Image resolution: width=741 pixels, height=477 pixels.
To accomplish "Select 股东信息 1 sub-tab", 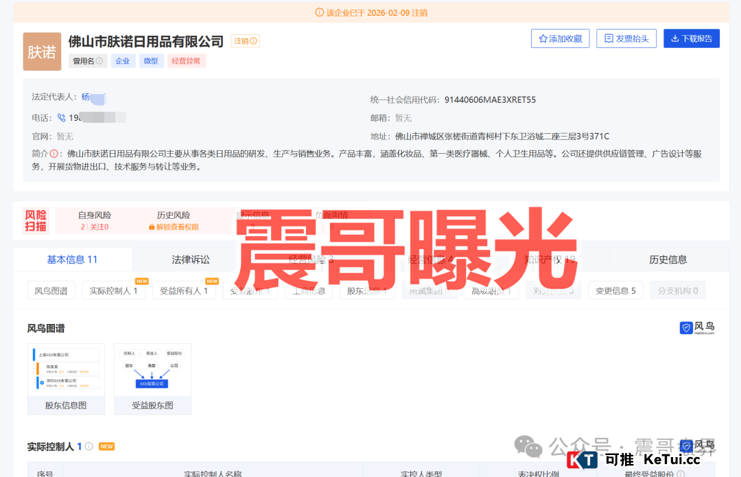I will click(x=367, y=291).
